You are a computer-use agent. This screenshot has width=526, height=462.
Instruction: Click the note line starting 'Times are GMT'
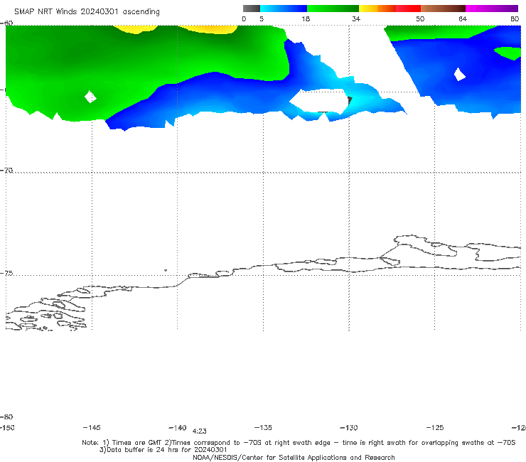(x=299, y=443)
